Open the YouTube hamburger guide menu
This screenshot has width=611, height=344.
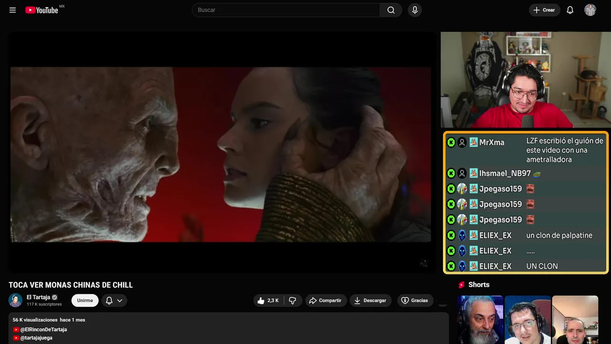[x=12, y=10]
